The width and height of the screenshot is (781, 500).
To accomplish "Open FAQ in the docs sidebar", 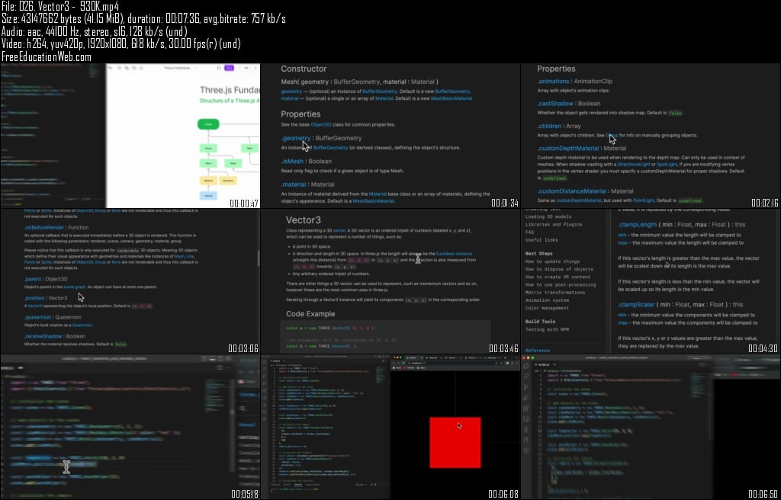I will click(529, 232).
